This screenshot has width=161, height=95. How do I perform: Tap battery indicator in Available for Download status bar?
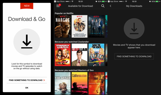tap(103, 1)
